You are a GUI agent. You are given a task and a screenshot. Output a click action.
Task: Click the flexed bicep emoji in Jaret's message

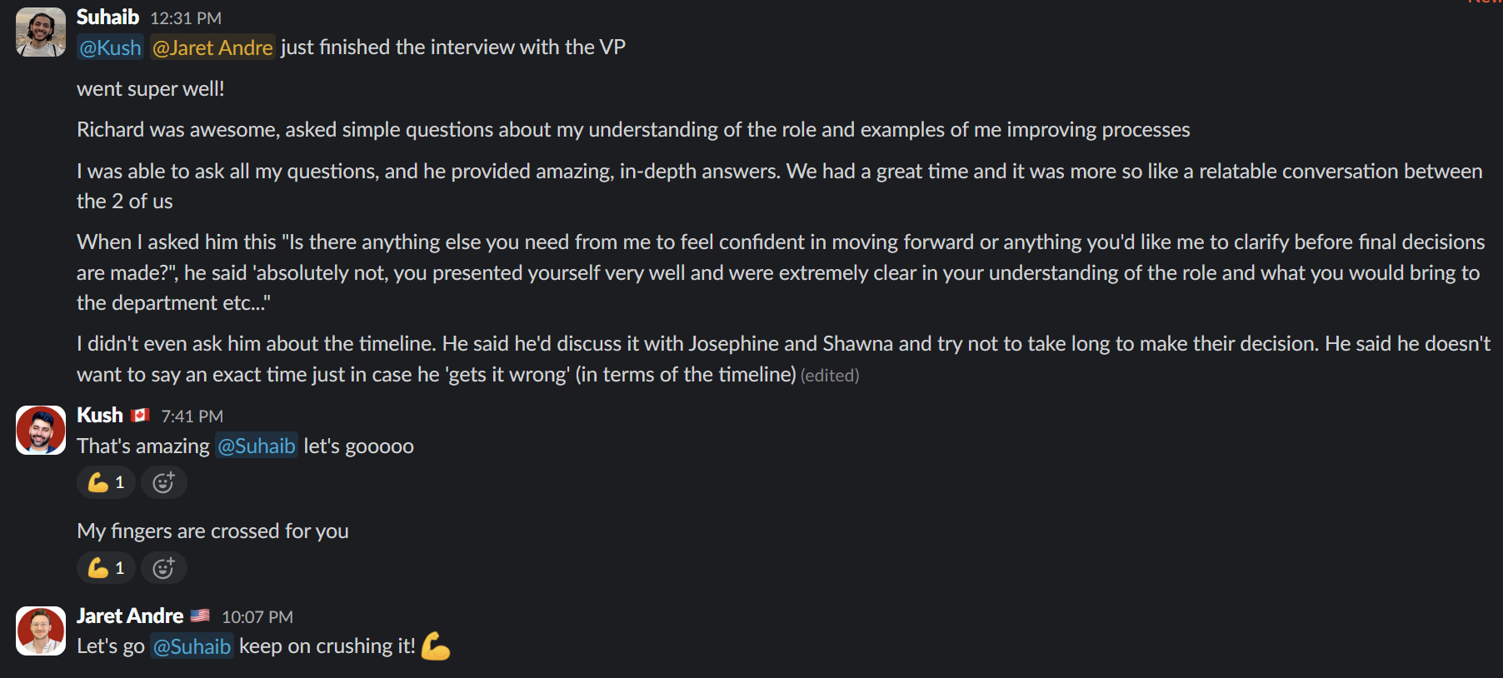pos(435,646)
